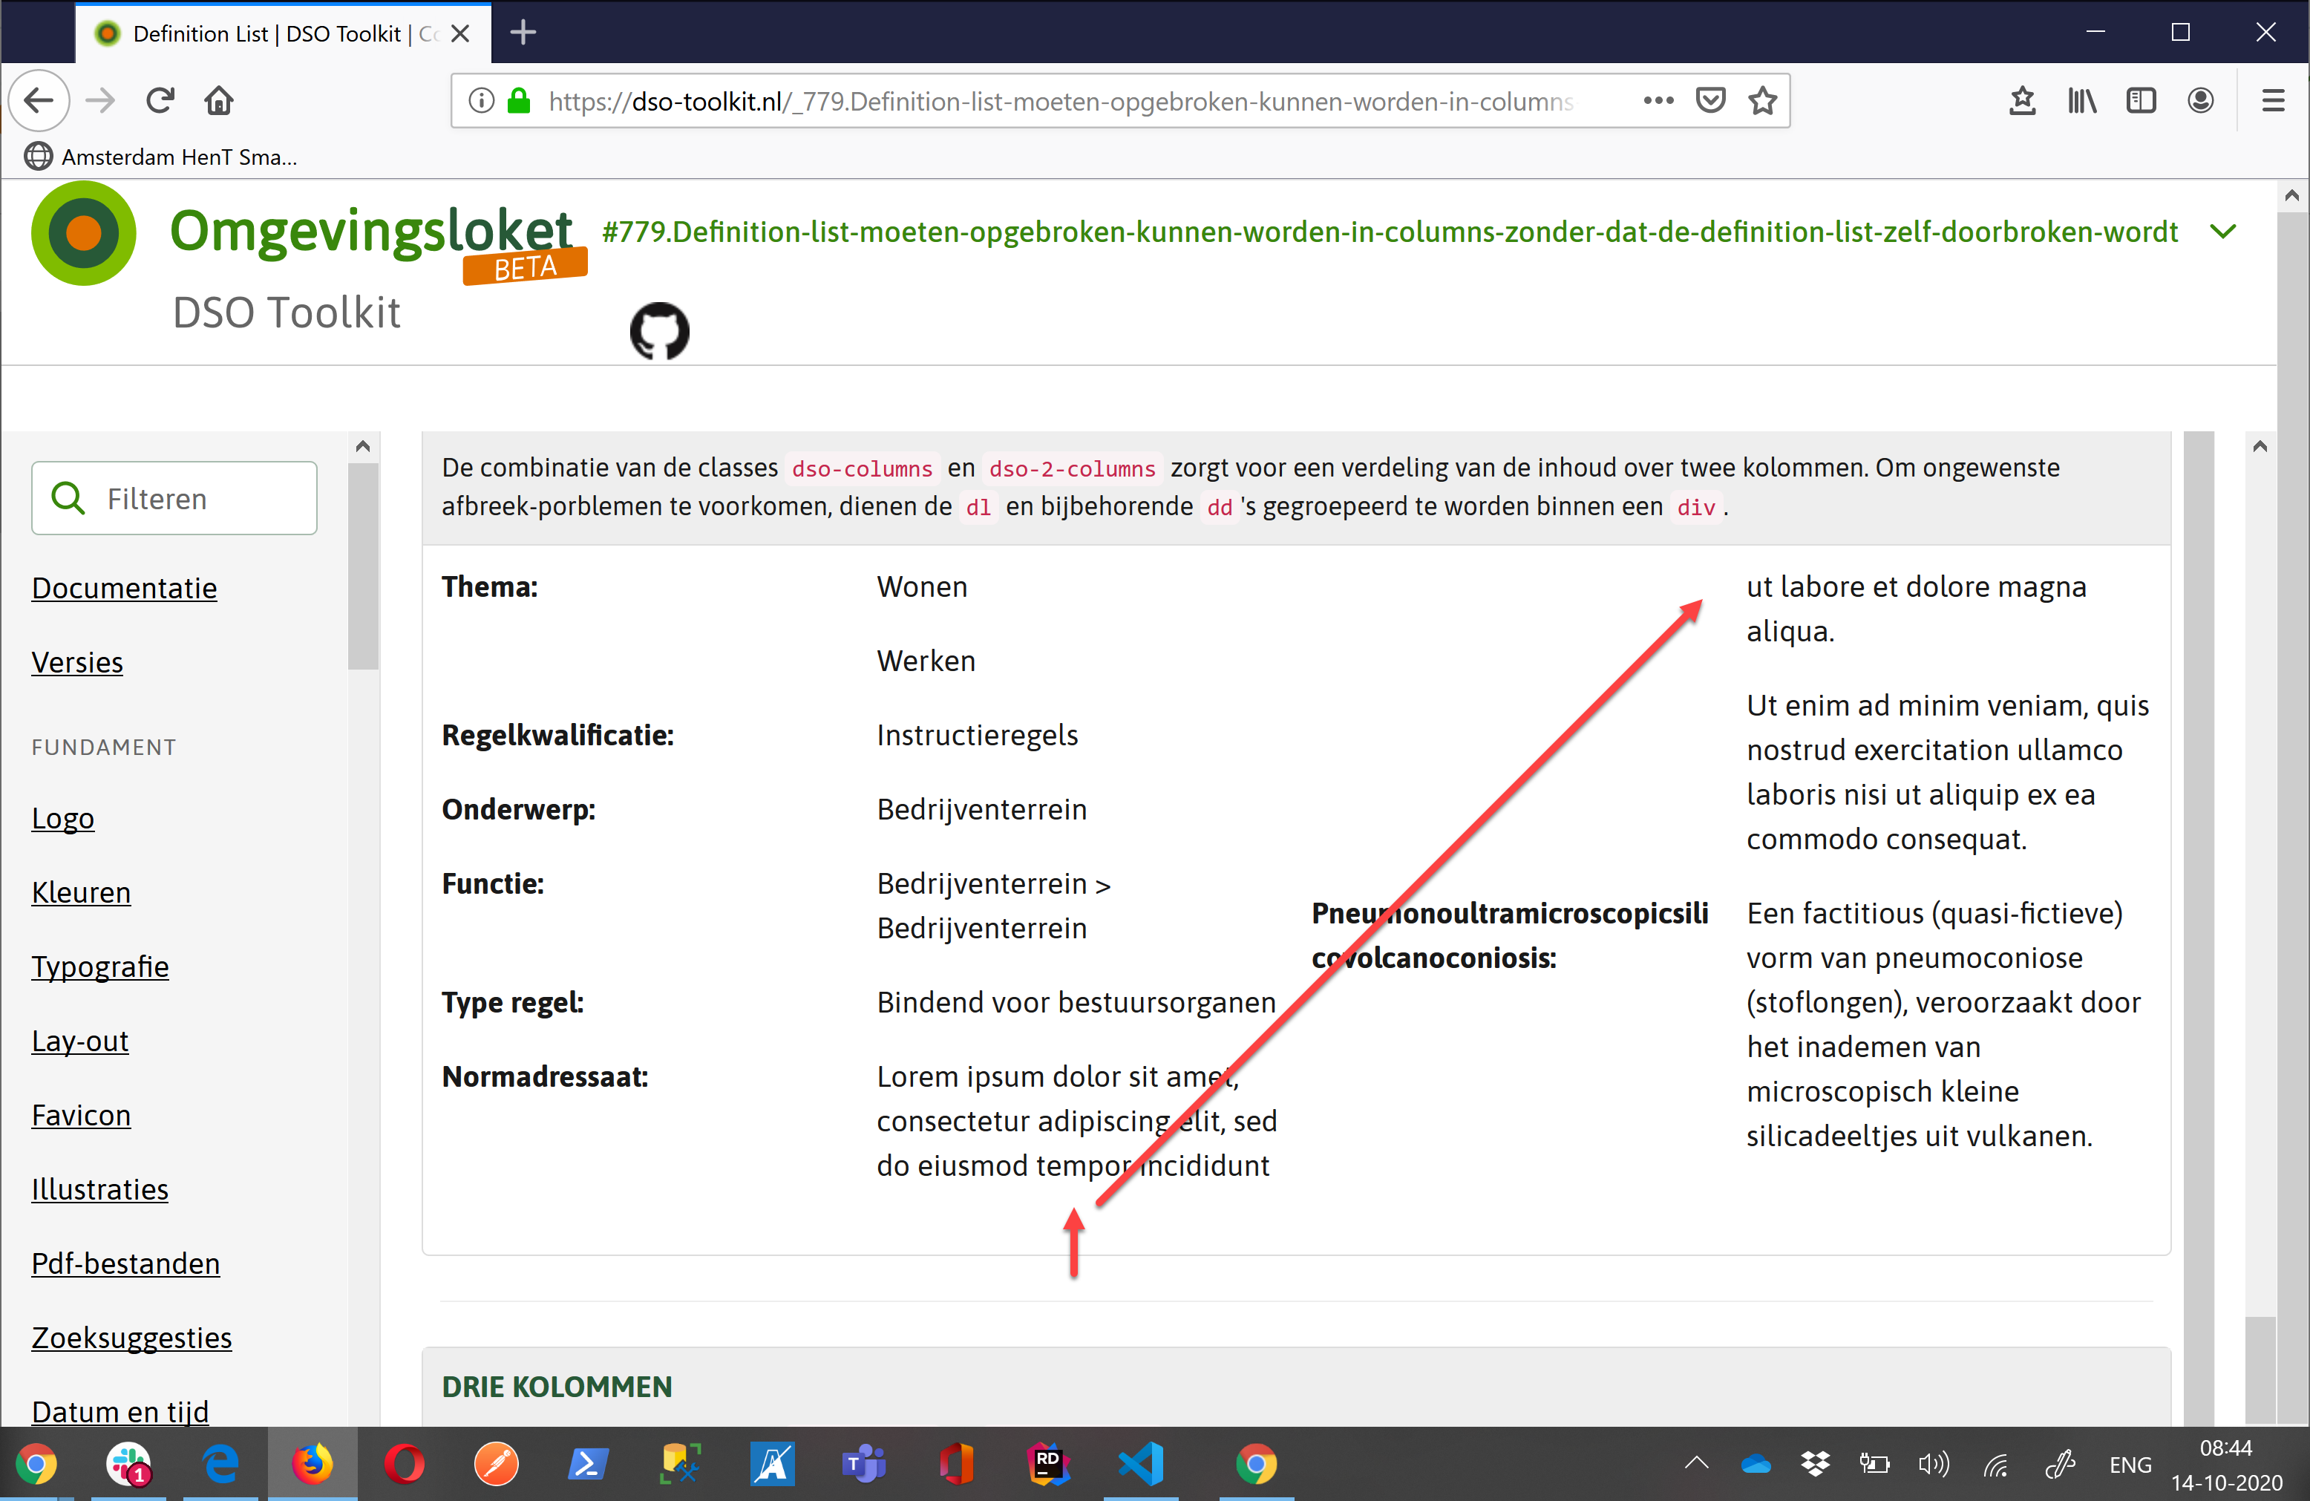Open the Documentatie link
This screenshot has height=1501, width=2310.
(x=123, y=587)
